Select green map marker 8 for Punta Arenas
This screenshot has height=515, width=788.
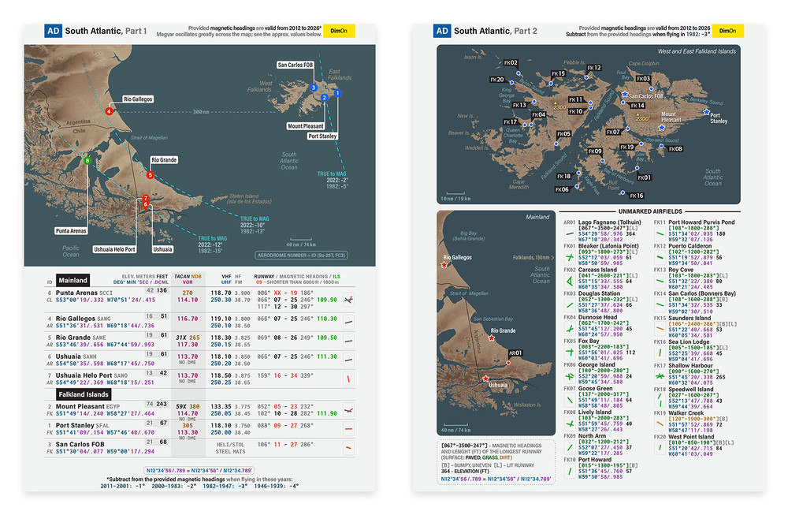click(87, 161)
